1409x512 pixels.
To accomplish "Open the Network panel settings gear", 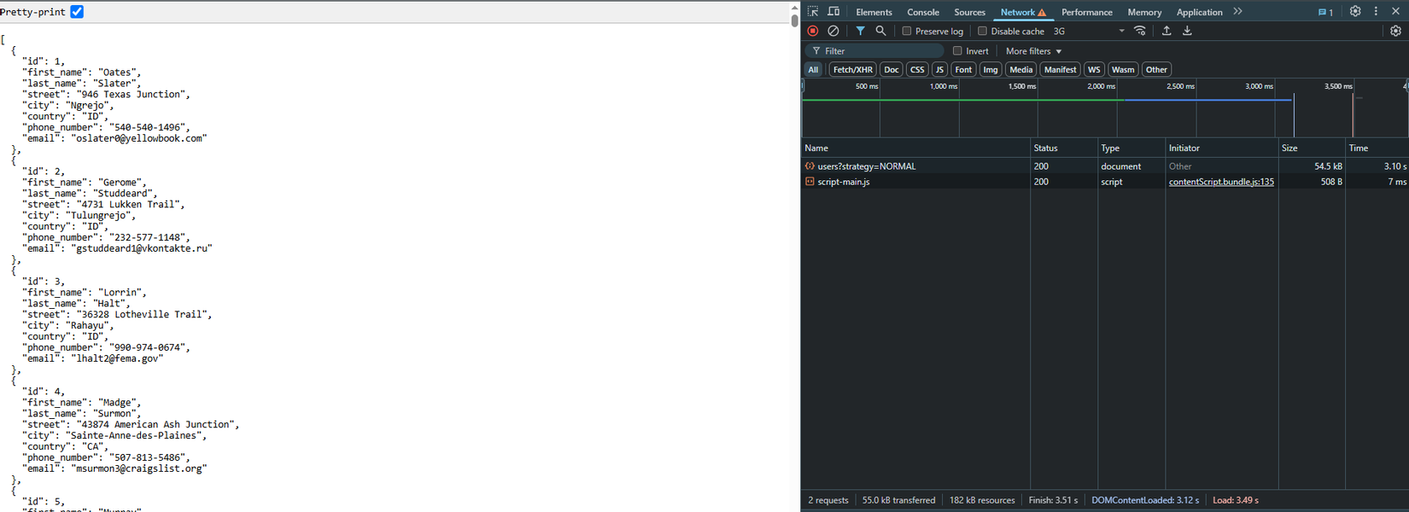I will (x=1395, y=31).
